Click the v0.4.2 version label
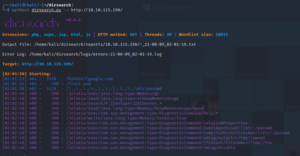The height and width of the screenshot is (156, 300). click(73, 20)
